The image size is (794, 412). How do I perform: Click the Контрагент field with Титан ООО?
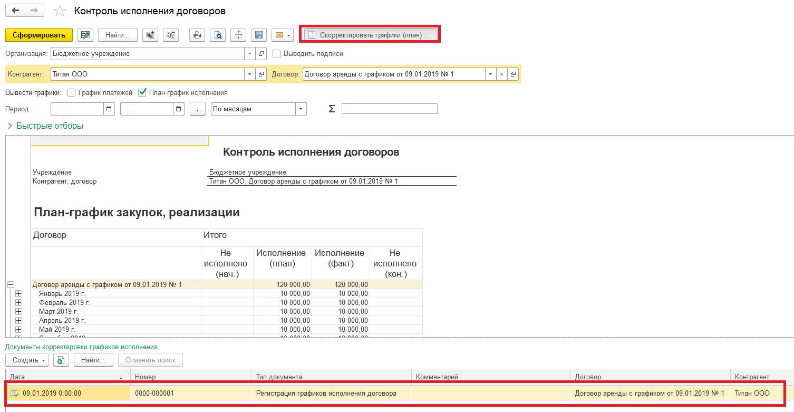(148, 74)
